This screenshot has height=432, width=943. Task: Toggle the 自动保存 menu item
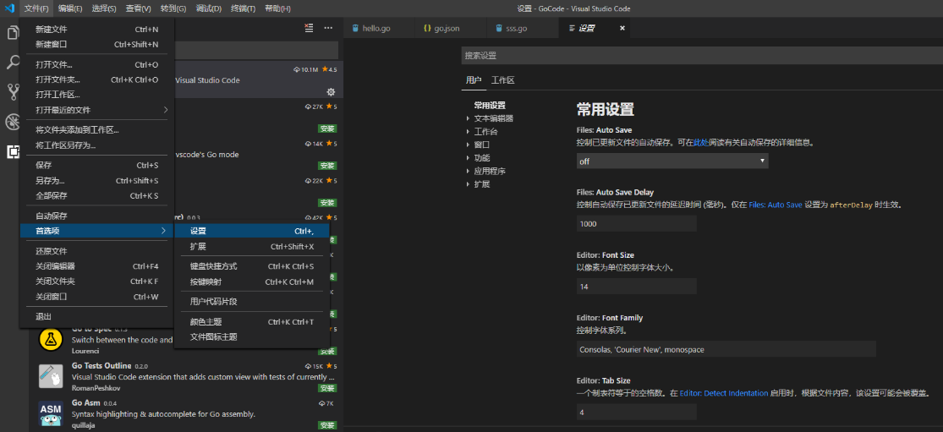96,216
